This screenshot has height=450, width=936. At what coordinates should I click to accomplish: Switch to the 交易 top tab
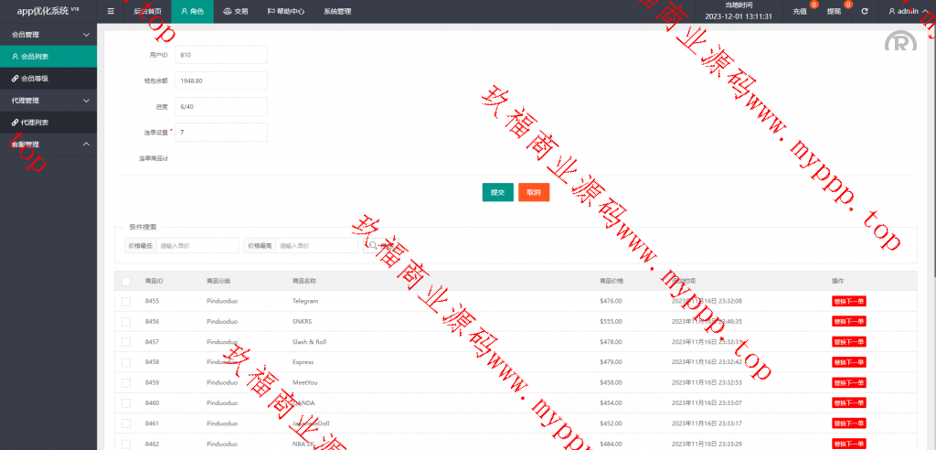(x=235, y=12)
